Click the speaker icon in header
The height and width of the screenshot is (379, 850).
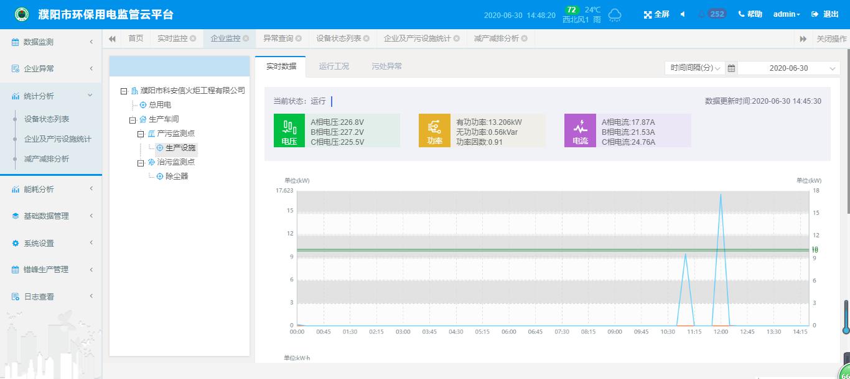coord(683,14)
